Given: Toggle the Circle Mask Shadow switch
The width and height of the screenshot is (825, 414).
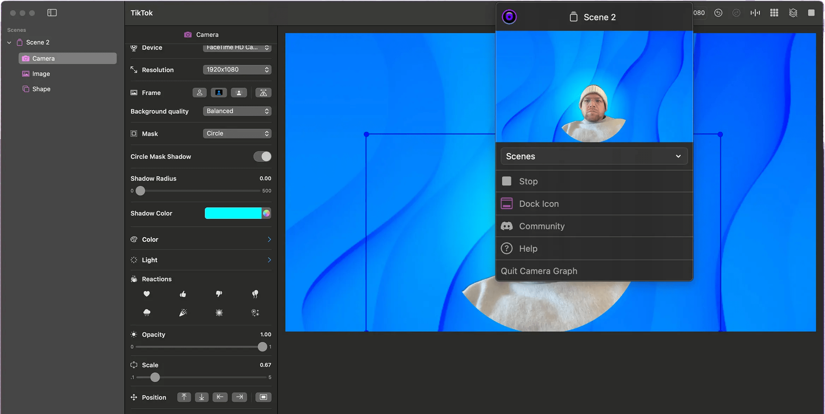Looking at the screenshot, I should point(262,157).
